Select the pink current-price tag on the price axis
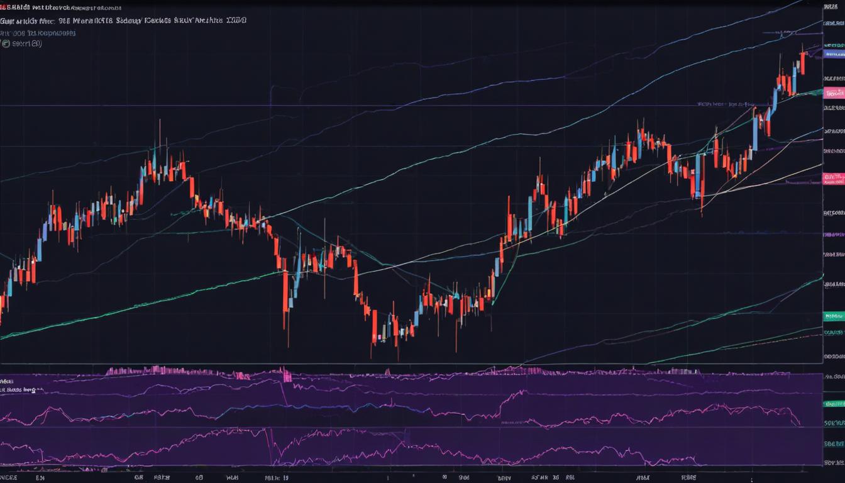Image resolution: width=845 pixels, height=483 pixels. point(834,91)
